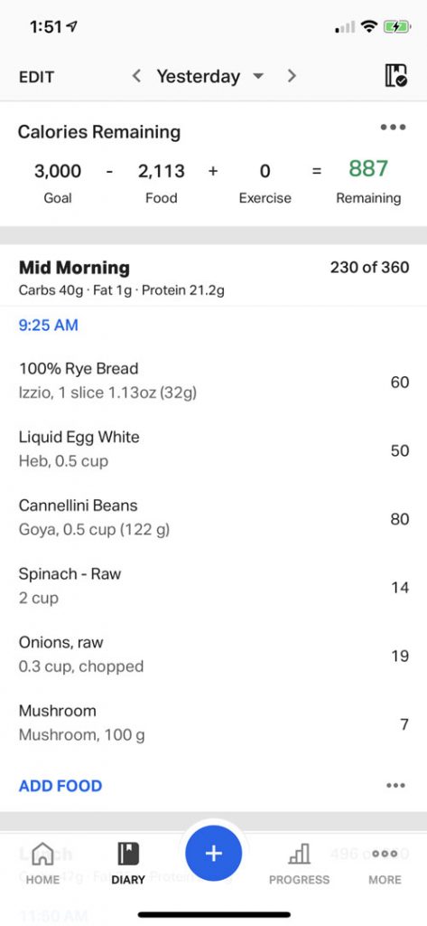Open the Liquid Egg White entry
427x926 pixels.
[213, 449]
